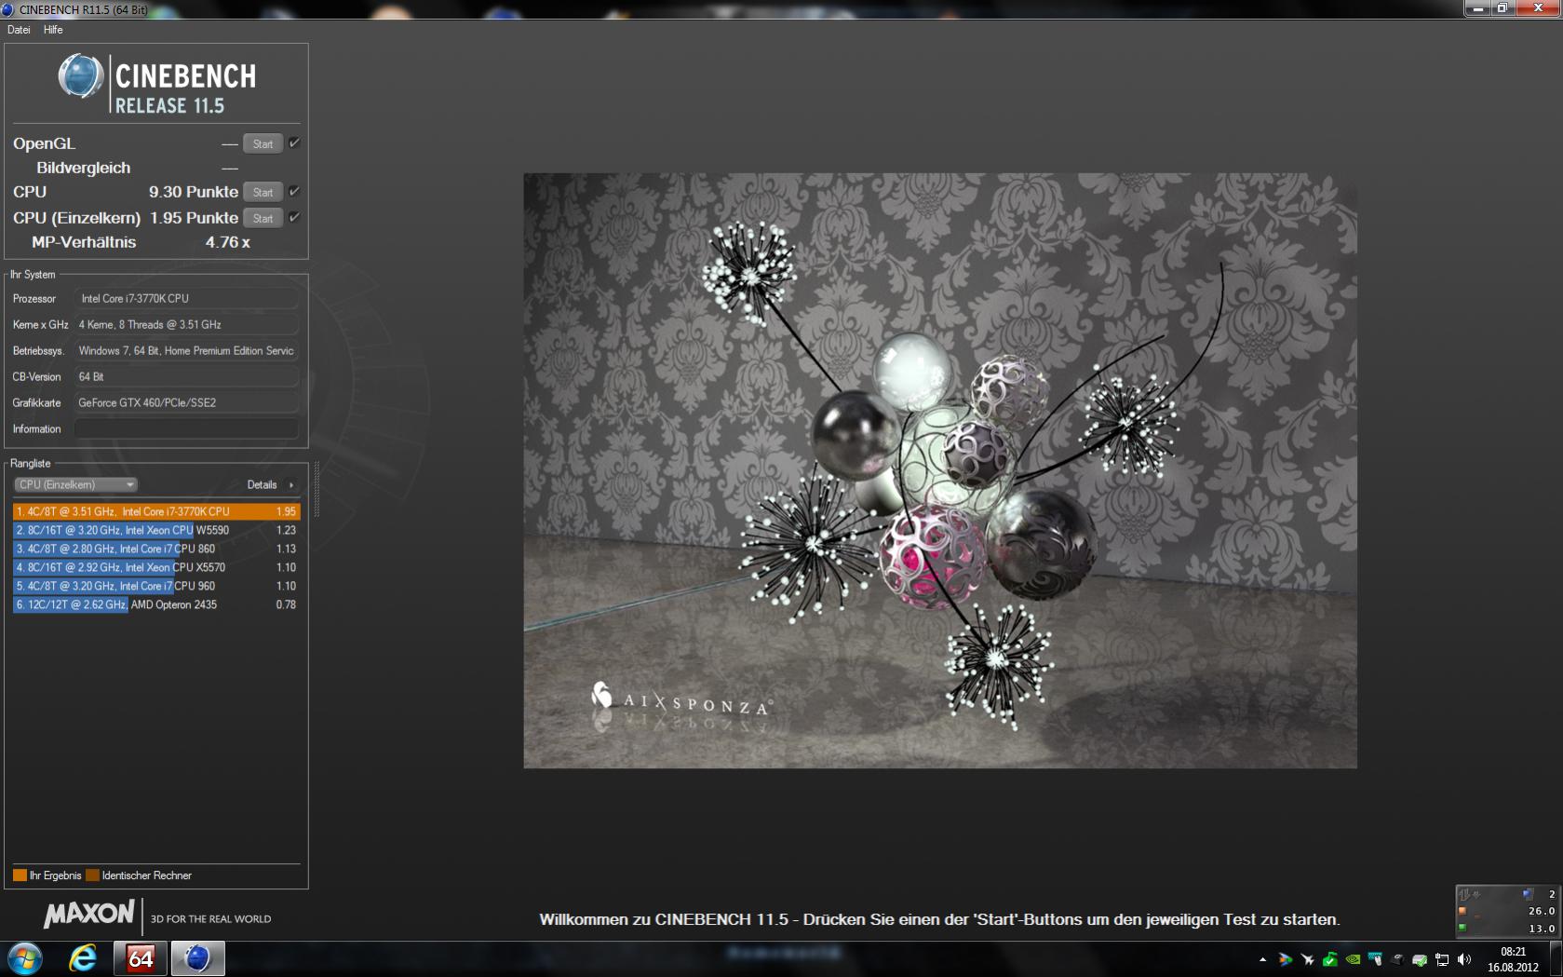Viewport: 1563px width, 977px height.
Task: Click the Information input field
Action: tap(186, 428)
